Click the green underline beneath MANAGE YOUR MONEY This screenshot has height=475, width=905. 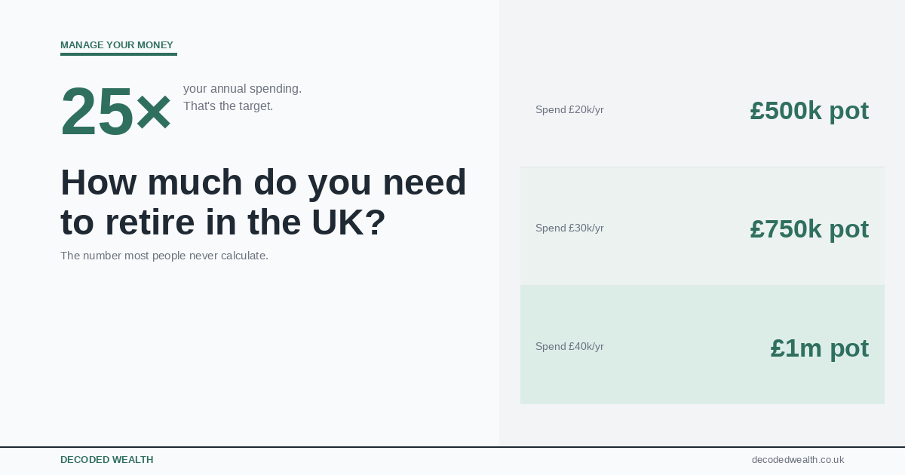click(x=118, y=54)
